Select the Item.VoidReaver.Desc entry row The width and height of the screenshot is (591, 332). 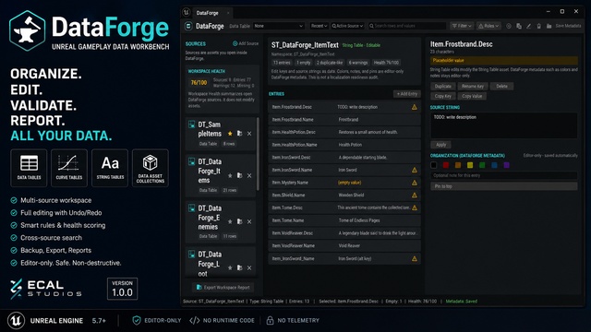coord(344,233)
